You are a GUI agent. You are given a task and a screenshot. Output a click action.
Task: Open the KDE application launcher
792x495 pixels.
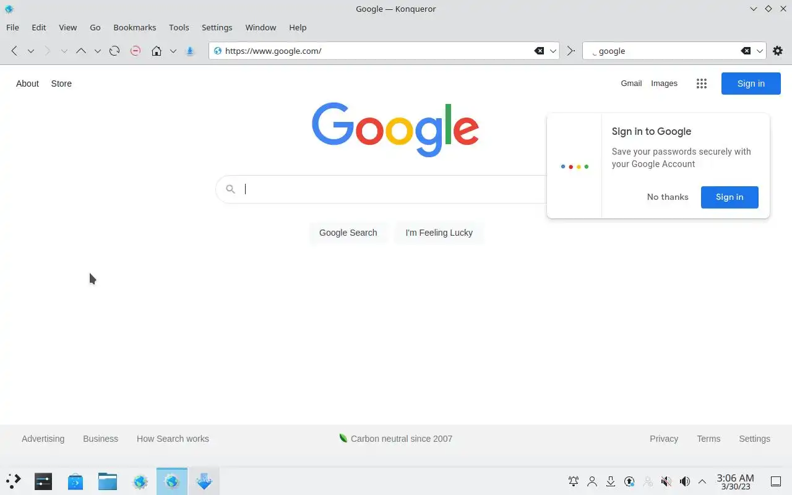tap(14, 481)
